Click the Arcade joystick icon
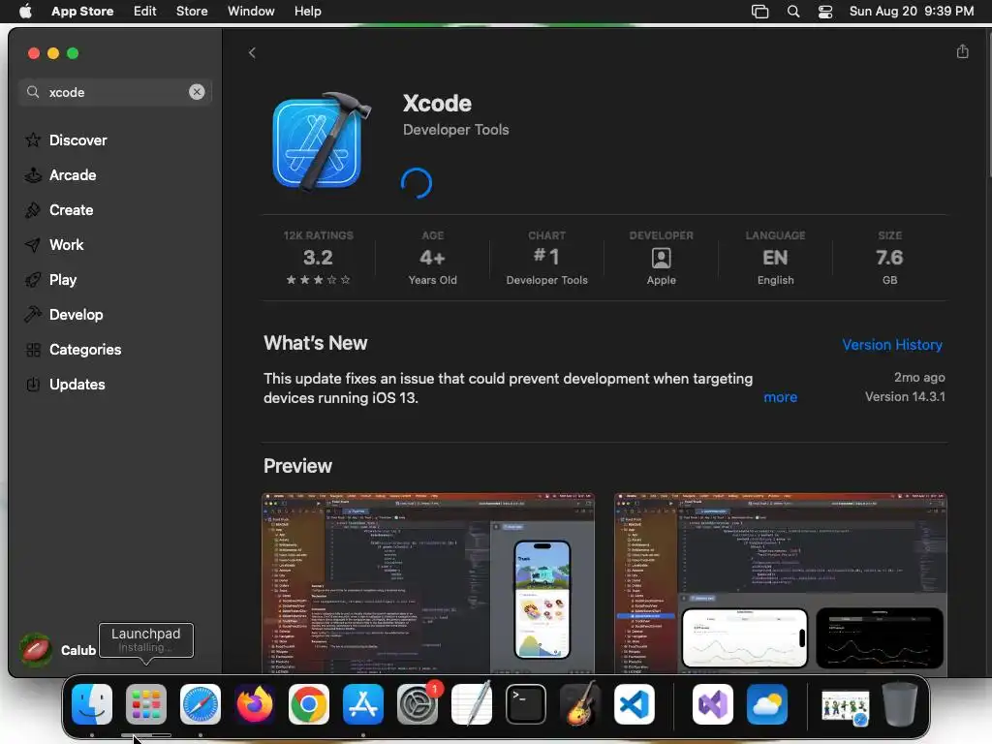The width and height of the screenshot is (992, 744). [33, 174]
